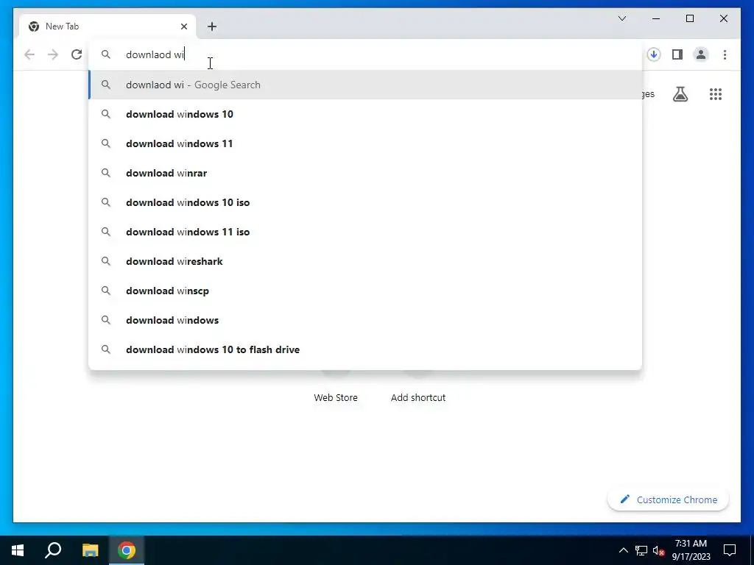Image resolution: width=754 pixels, height=565 pixels.
Task: Pick the 'download windows 10 iso' suggestion
Action: (x=365, y=202)
